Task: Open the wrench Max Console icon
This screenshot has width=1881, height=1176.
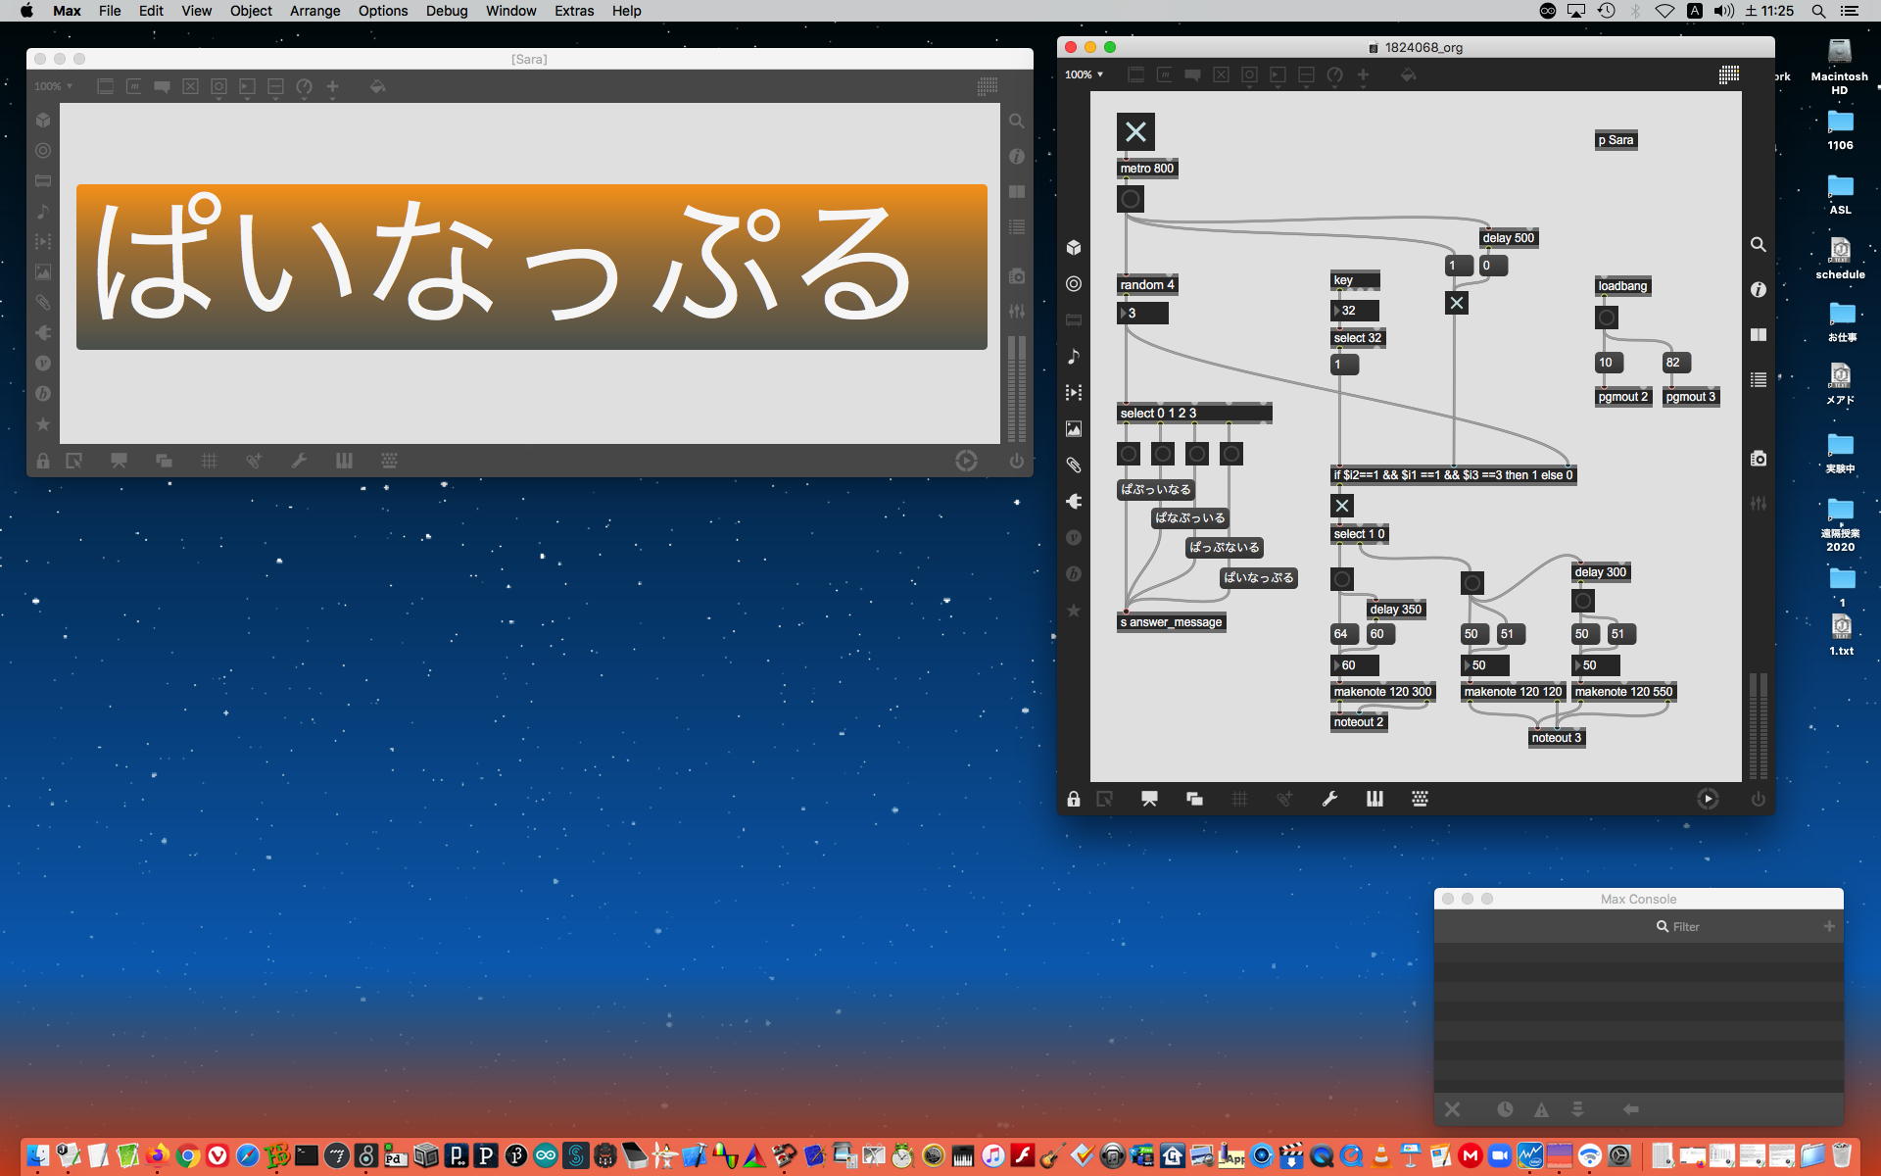Action: pos(1329,799)
